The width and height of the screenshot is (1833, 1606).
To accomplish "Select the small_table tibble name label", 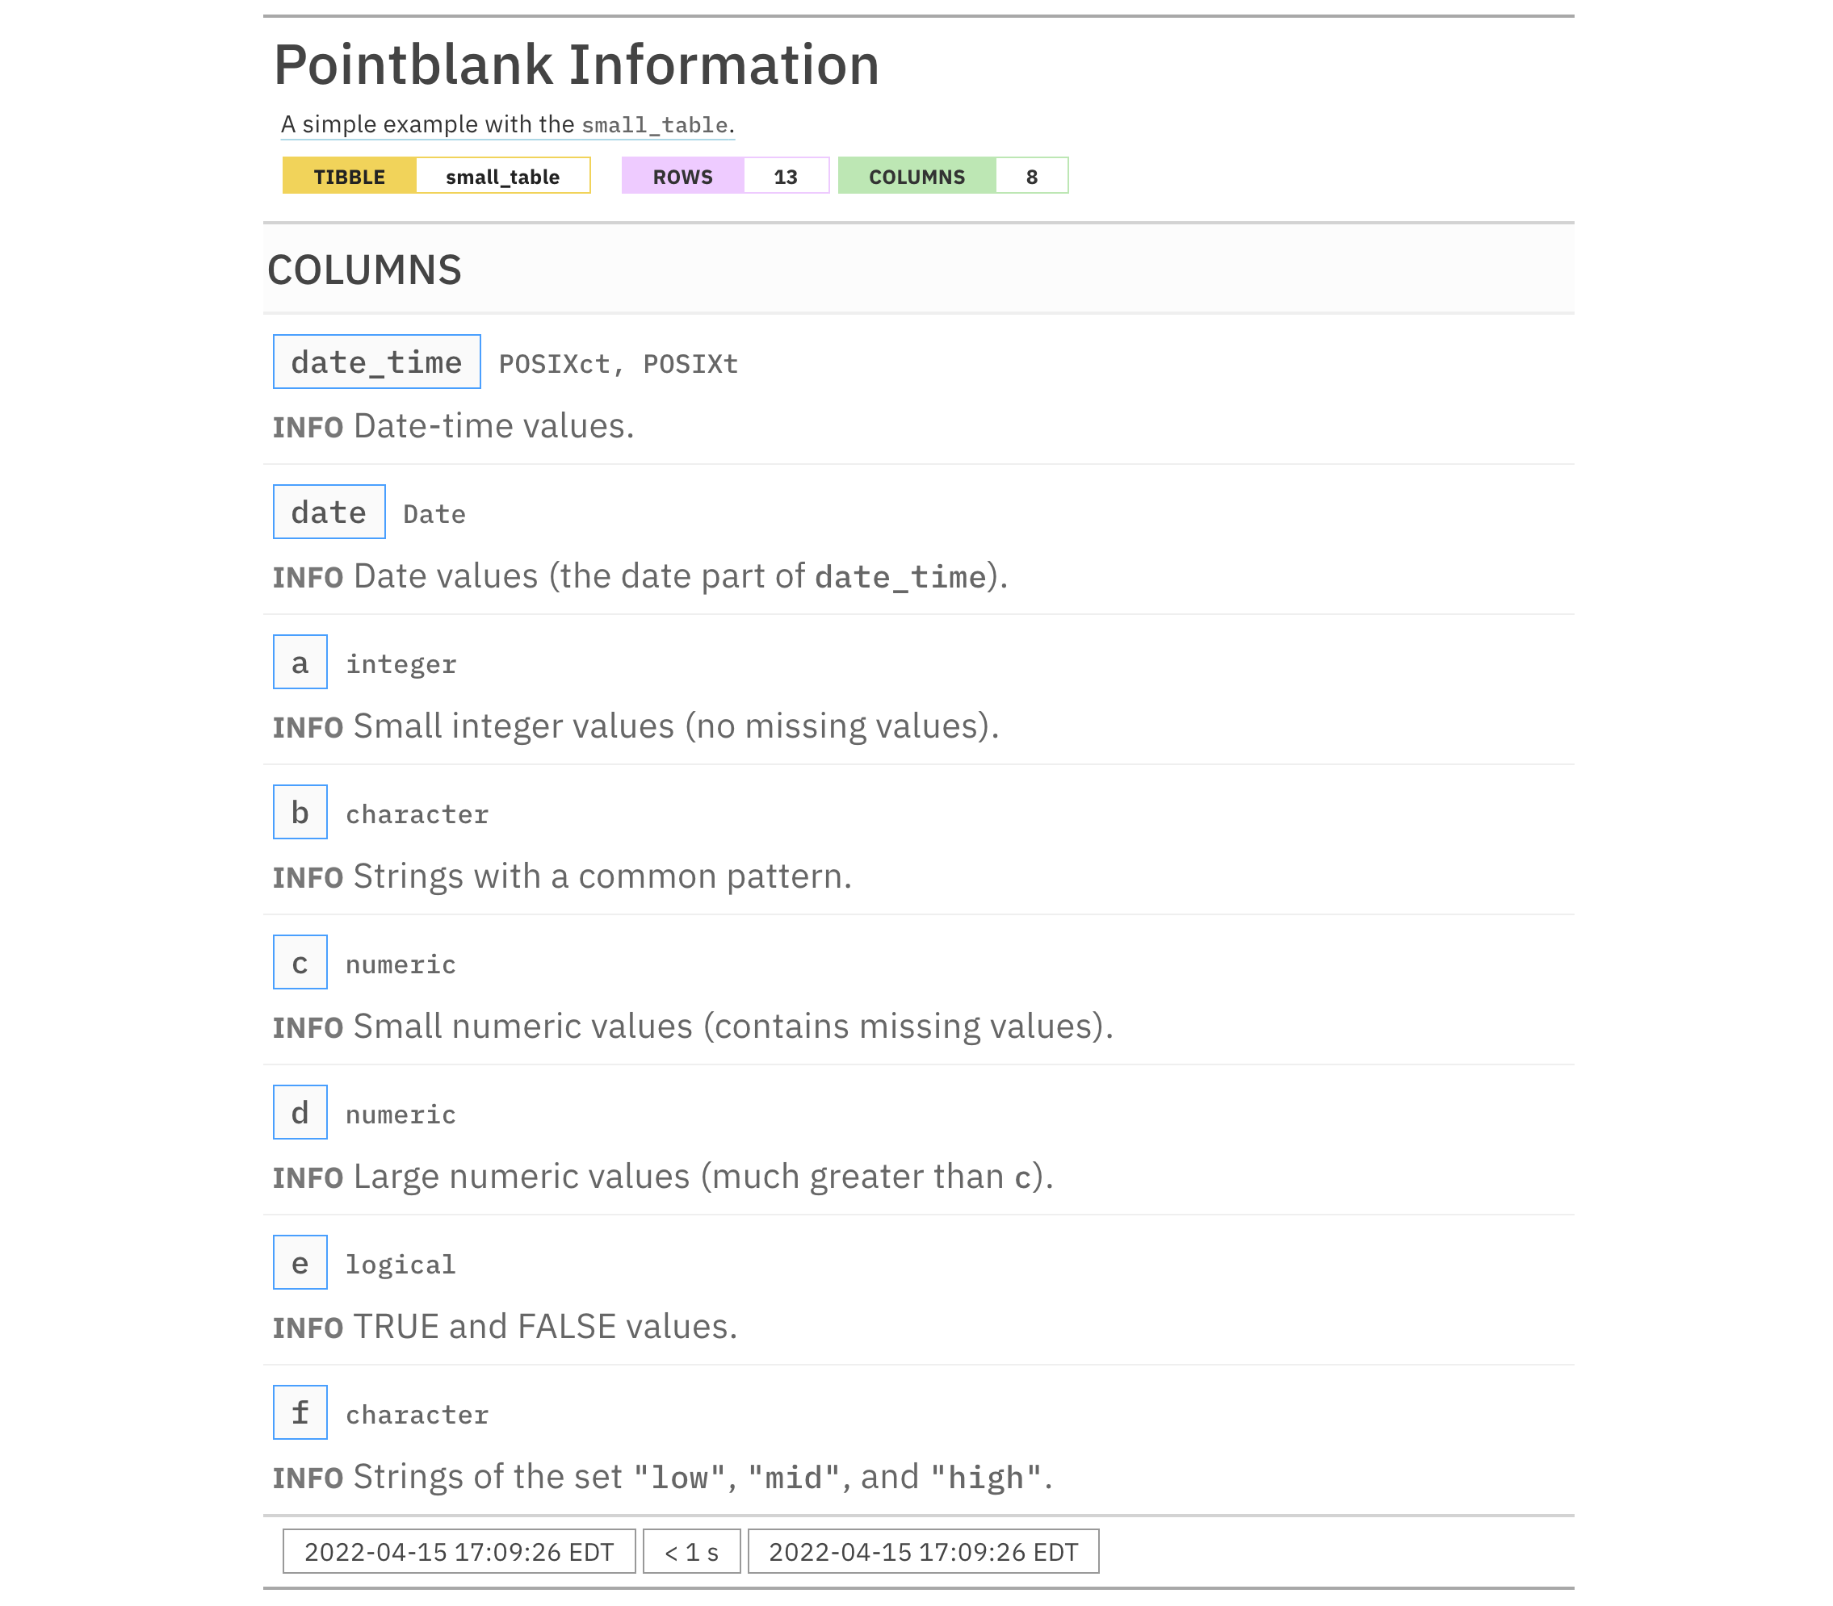I will pos(502,174).
